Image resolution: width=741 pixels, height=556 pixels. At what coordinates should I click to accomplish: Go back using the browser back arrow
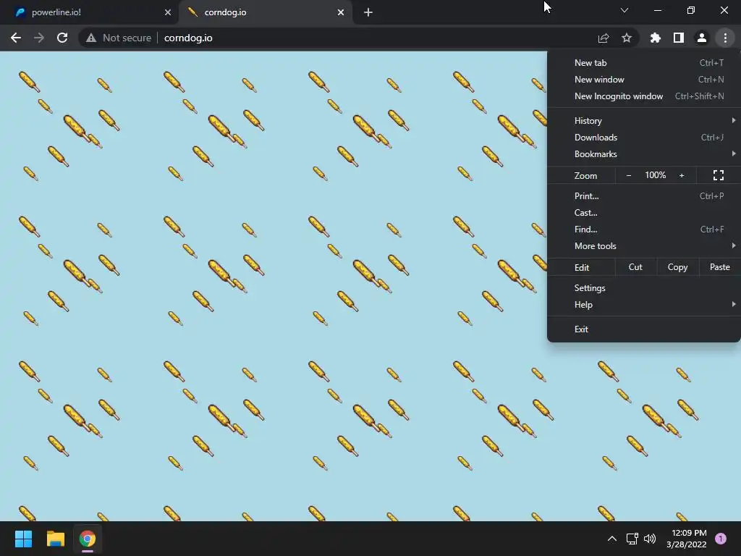(x=16, y=38)
